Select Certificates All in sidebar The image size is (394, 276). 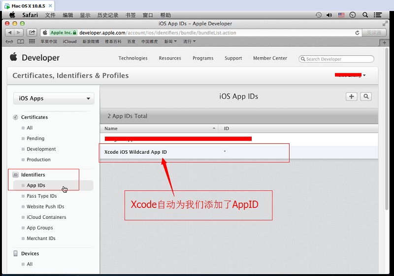(30, 128)
